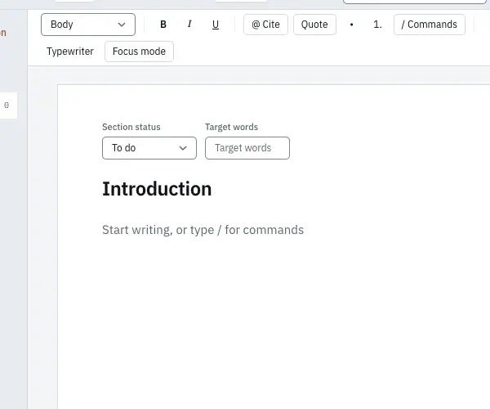490x409 pixels.
Task: Insert a numbered list
Action: tap(377, 25)
